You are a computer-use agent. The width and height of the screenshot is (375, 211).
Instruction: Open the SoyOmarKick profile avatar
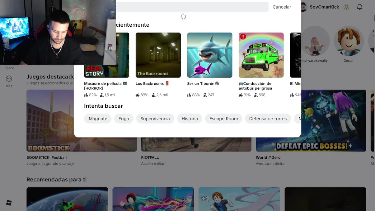304,7
